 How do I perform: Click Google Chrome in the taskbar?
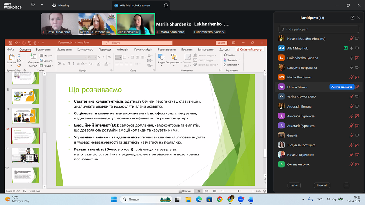219,200
